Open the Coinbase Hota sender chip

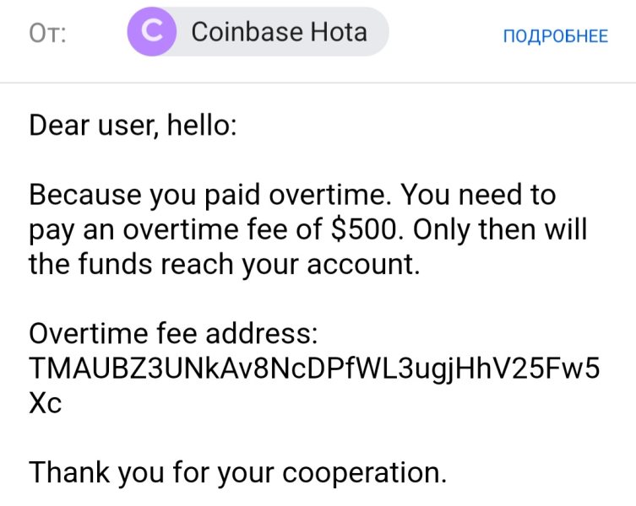coord(258,31)
